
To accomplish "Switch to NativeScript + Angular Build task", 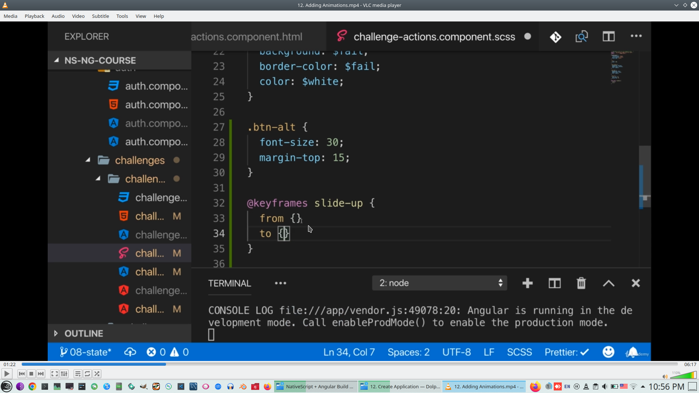I will tap(315, 386).
